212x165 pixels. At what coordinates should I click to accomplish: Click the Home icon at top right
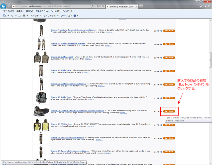[201, 6]
